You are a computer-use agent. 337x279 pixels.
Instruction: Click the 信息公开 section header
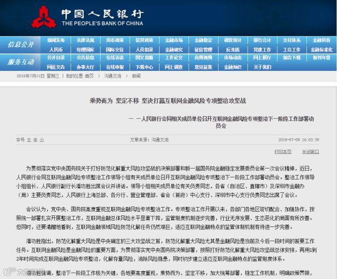tap(21, 45)
